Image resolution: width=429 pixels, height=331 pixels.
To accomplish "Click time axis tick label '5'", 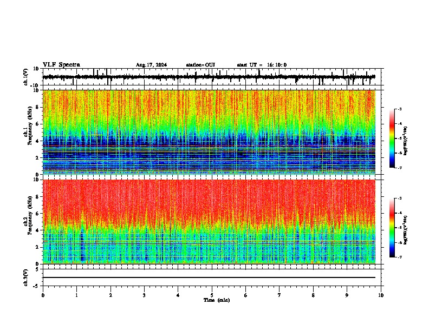I will pyautogui.click(x=212, y=295).
